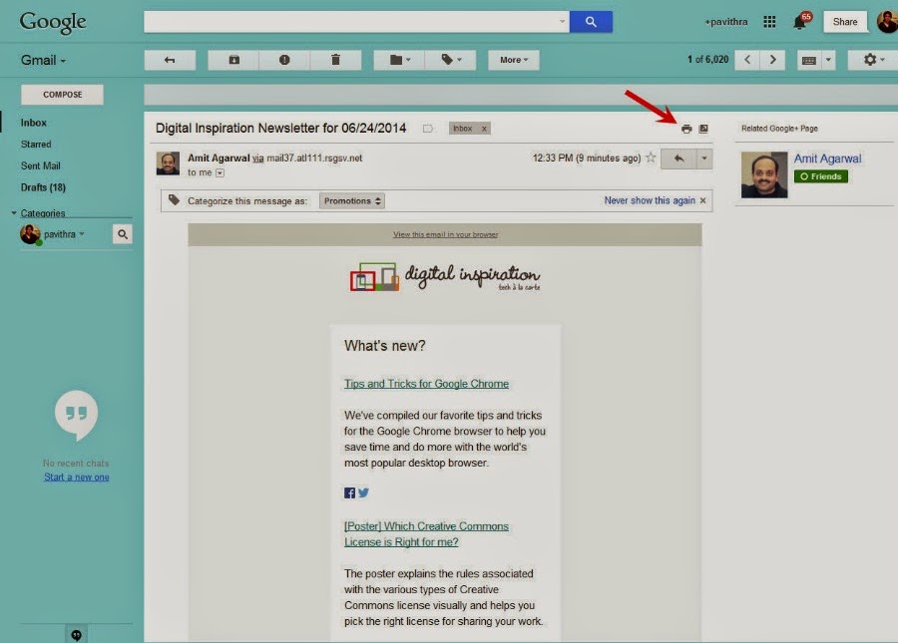Delete the open message

(x=336, y=59)
